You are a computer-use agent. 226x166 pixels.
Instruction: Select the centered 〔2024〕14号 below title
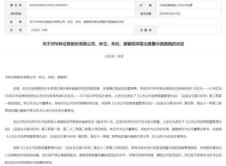pyautogui.click(x=113, y=56)
